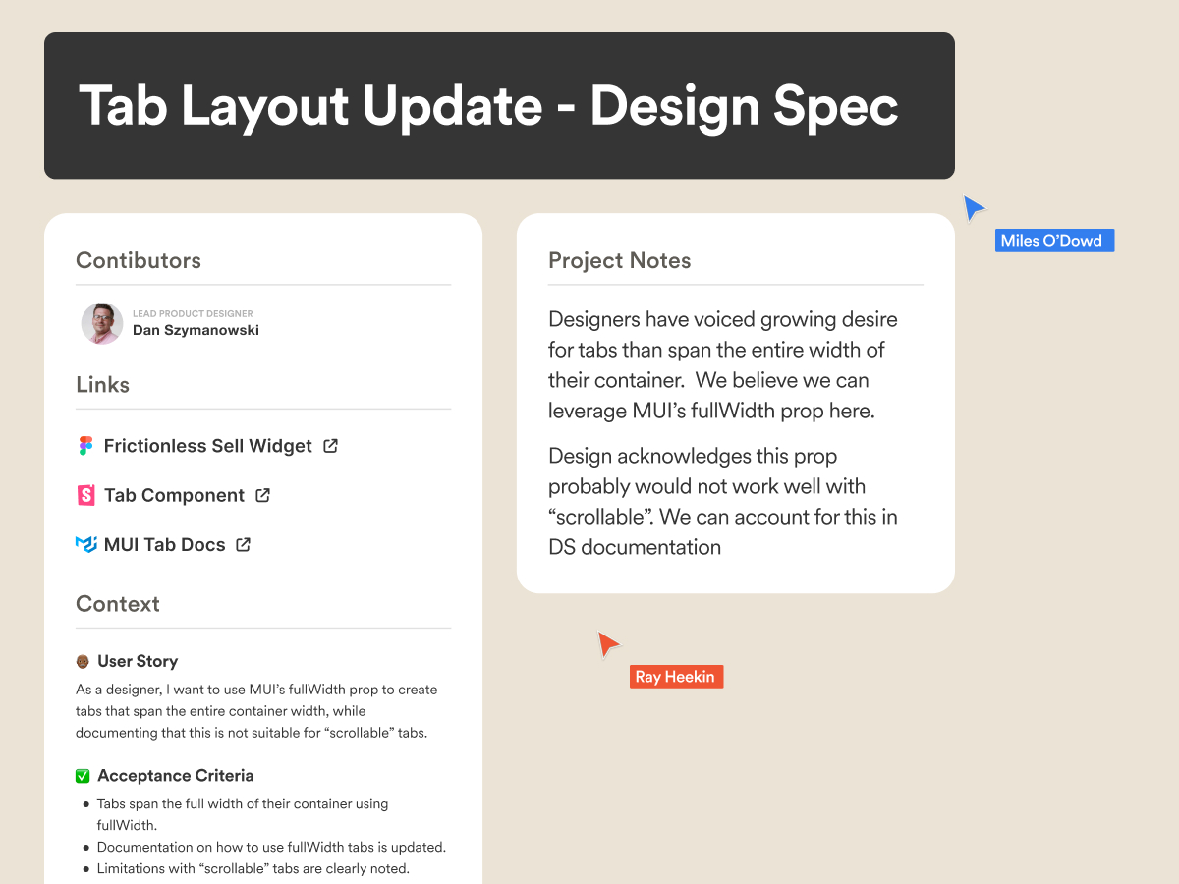The image size is (1179, 884).
Task: Click the MUI logo icon
Action: tap(85, 544)
